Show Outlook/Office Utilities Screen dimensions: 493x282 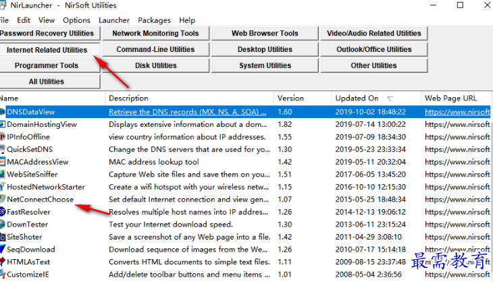pyautogui.click(x=374, y=50)
